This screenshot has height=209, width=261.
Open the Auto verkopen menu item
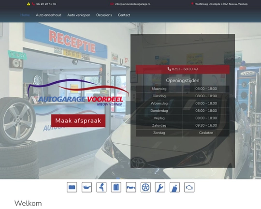[x=79, y=15]
